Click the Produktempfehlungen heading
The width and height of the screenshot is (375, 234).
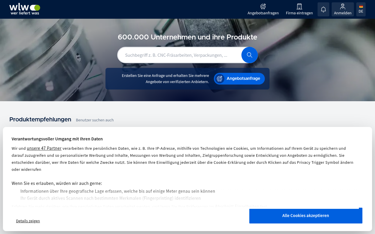(40, 119)
